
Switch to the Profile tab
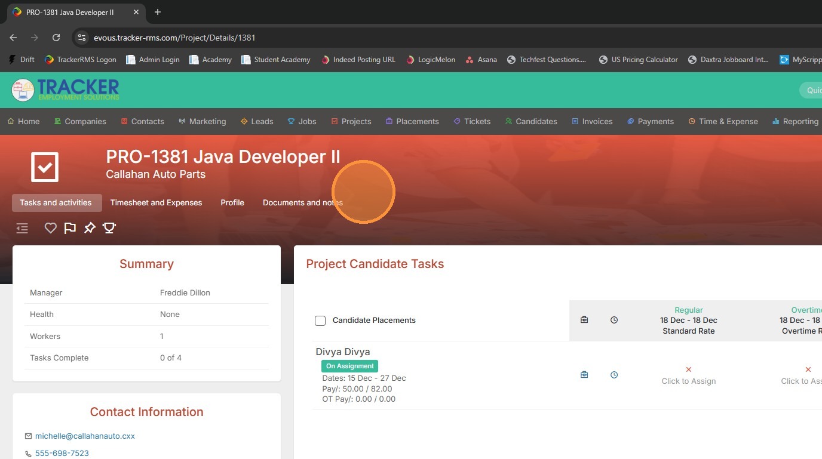tap(232, 202)
